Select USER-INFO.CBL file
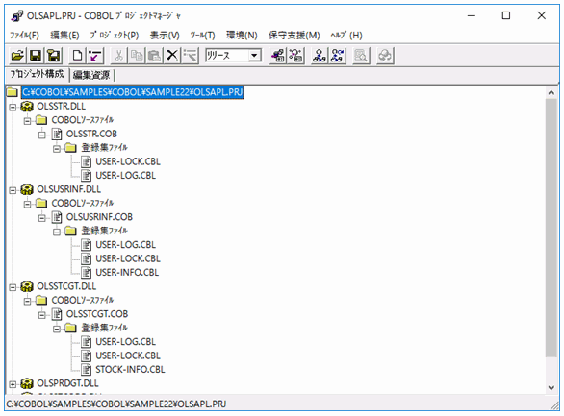The width and height of the screenshot is (564, 416). coord(127,273)
